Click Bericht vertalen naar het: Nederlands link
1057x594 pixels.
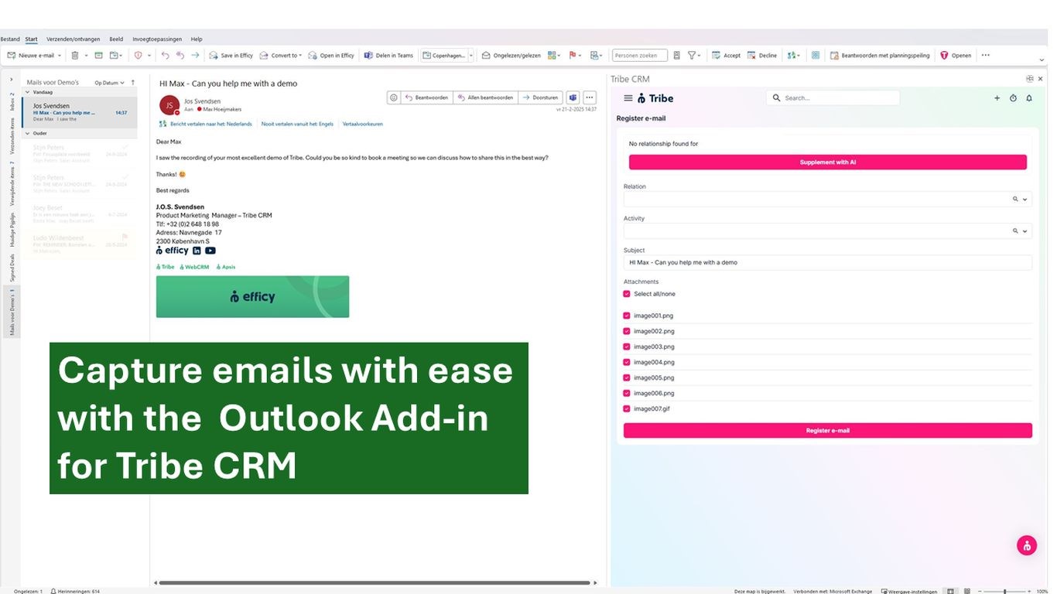(211, 124)
